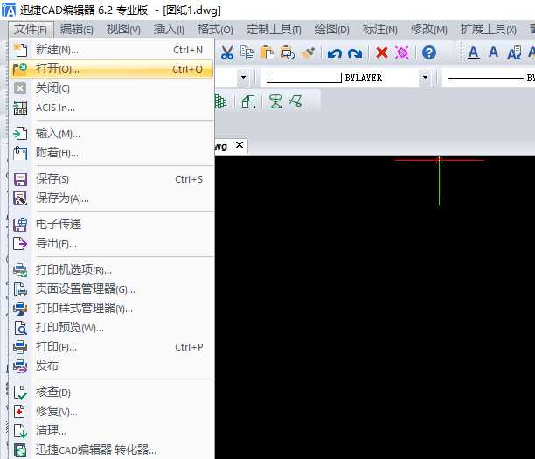Click the Copy icon in toolbar
The height and width of the screenshot is (459, 535).
[x=247, y=53]
